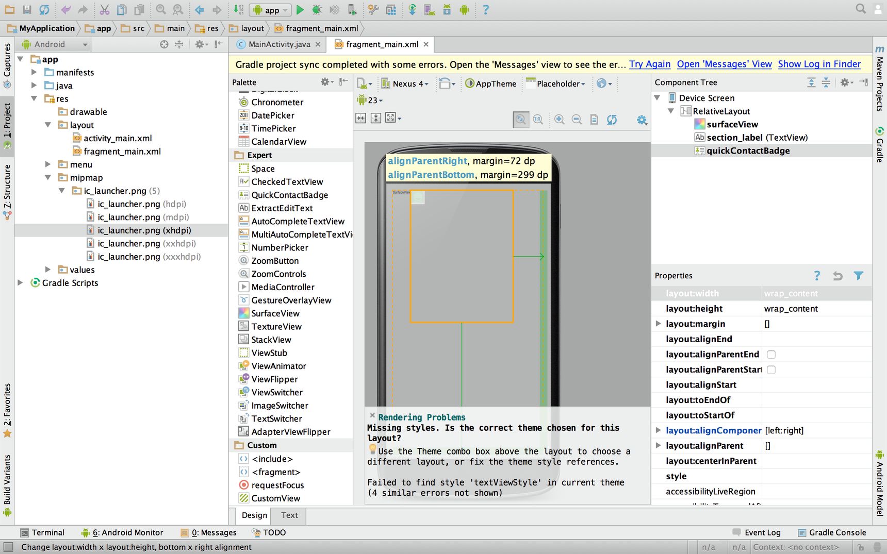
Task: Expand the values folder
Action: point(48,270)
